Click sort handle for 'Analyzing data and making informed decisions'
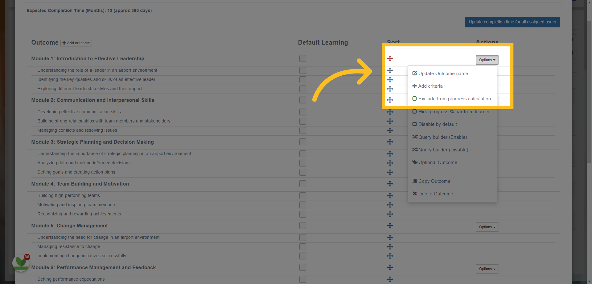 (x=390, y=163)
